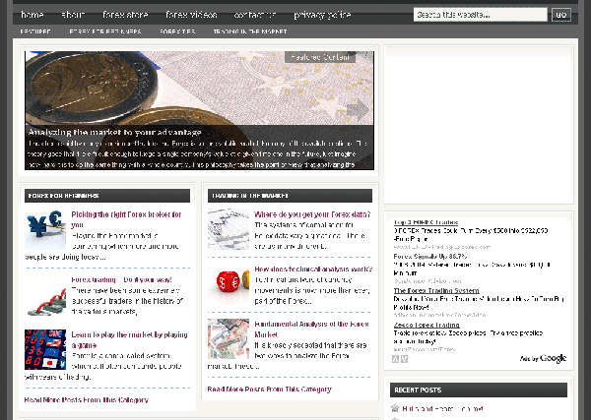Click the Forex for Beginners section header
The height and width of the screenshot is (420, 591).
coord(107,196)
